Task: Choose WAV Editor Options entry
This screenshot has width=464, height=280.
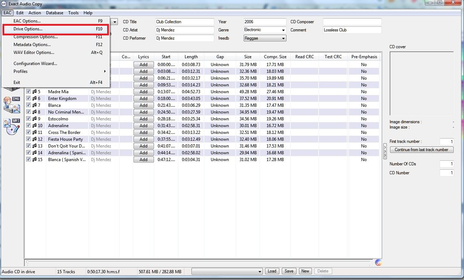Action: pyautogui.click(x=55, y=52)
